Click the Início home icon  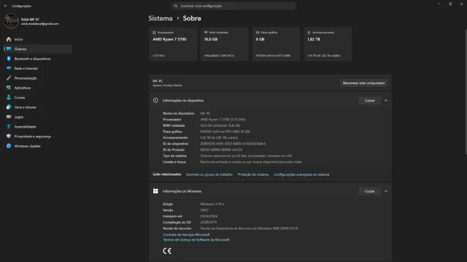tap(9, 39)
